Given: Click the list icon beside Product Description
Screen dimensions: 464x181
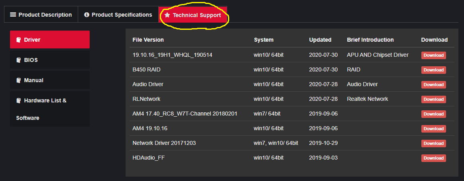Looking at the screenshot, I should 13,15.
